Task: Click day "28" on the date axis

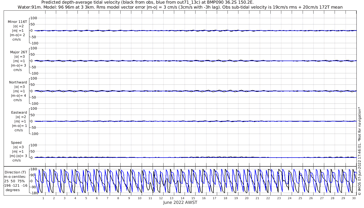Action: (333, 198)
